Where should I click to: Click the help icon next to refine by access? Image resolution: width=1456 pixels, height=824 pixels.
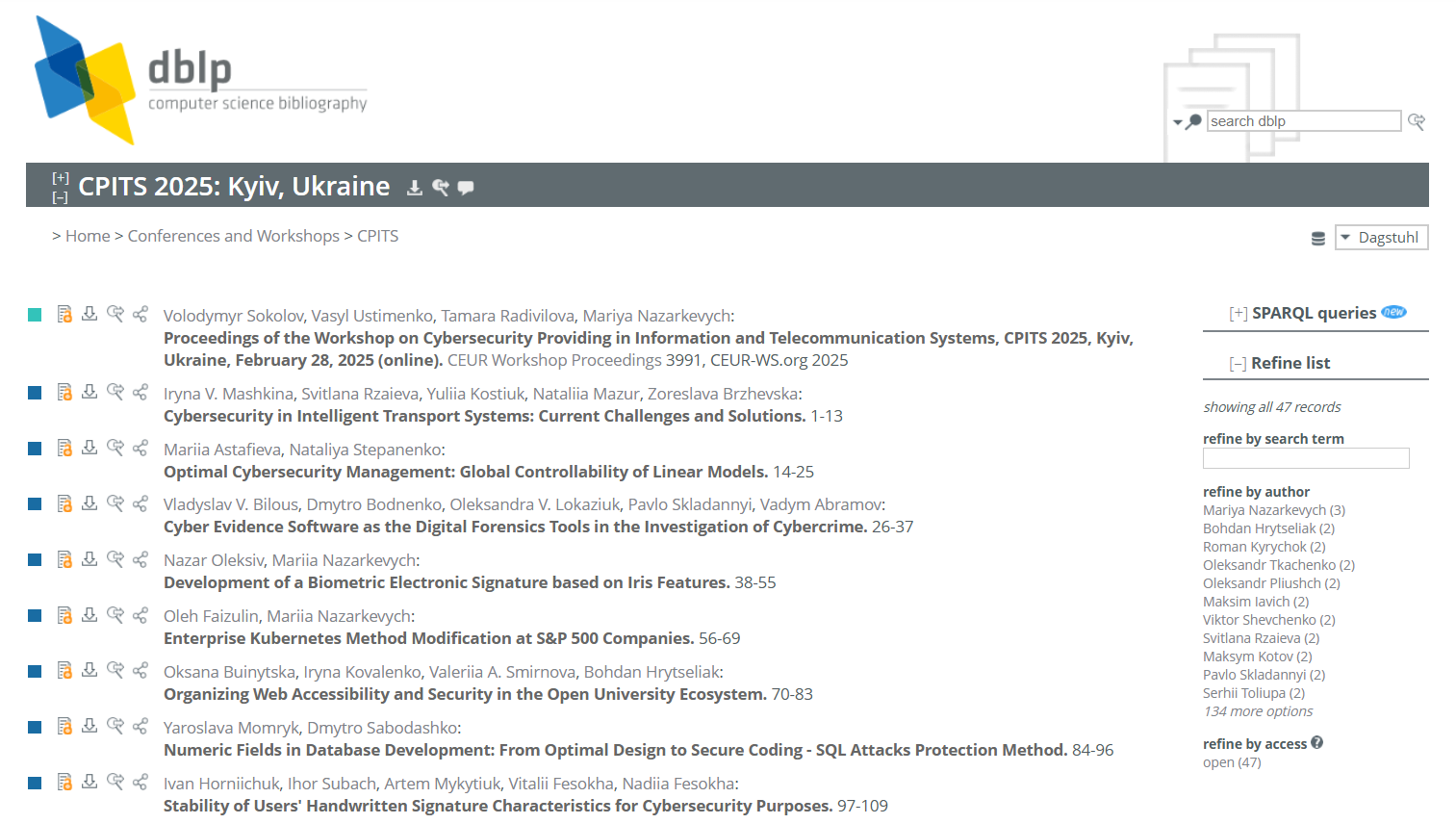click(x=1316, y=742)
